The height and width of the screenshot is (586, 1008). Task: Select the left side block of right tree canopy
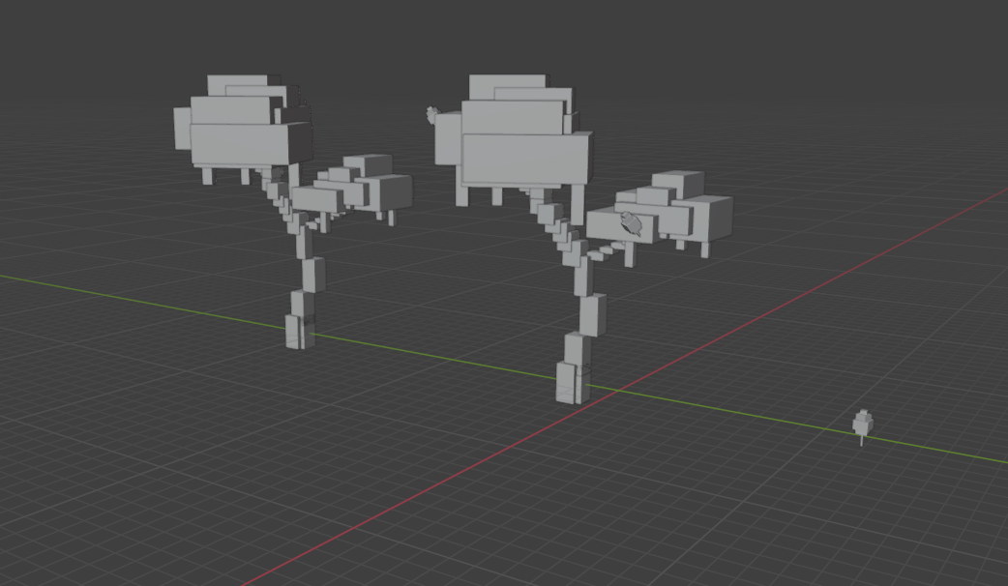coord(446,138)
